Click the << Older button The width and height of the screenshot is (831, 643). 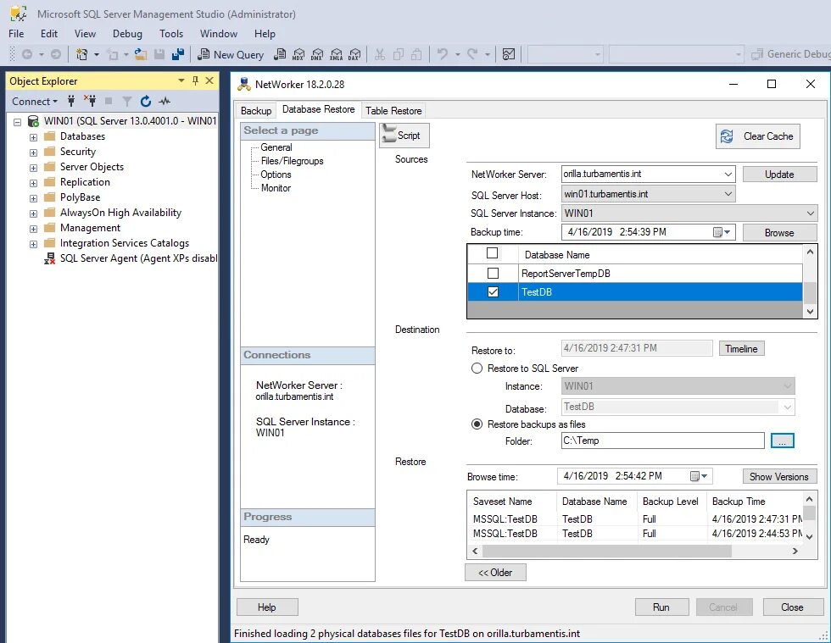pos(495,572)
